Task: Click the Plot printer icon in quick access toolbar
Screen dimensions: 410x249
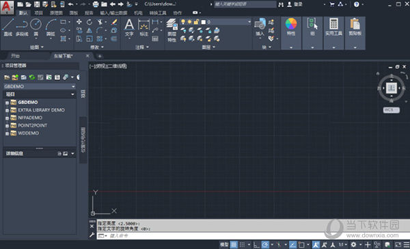Action: click(96, 4)
